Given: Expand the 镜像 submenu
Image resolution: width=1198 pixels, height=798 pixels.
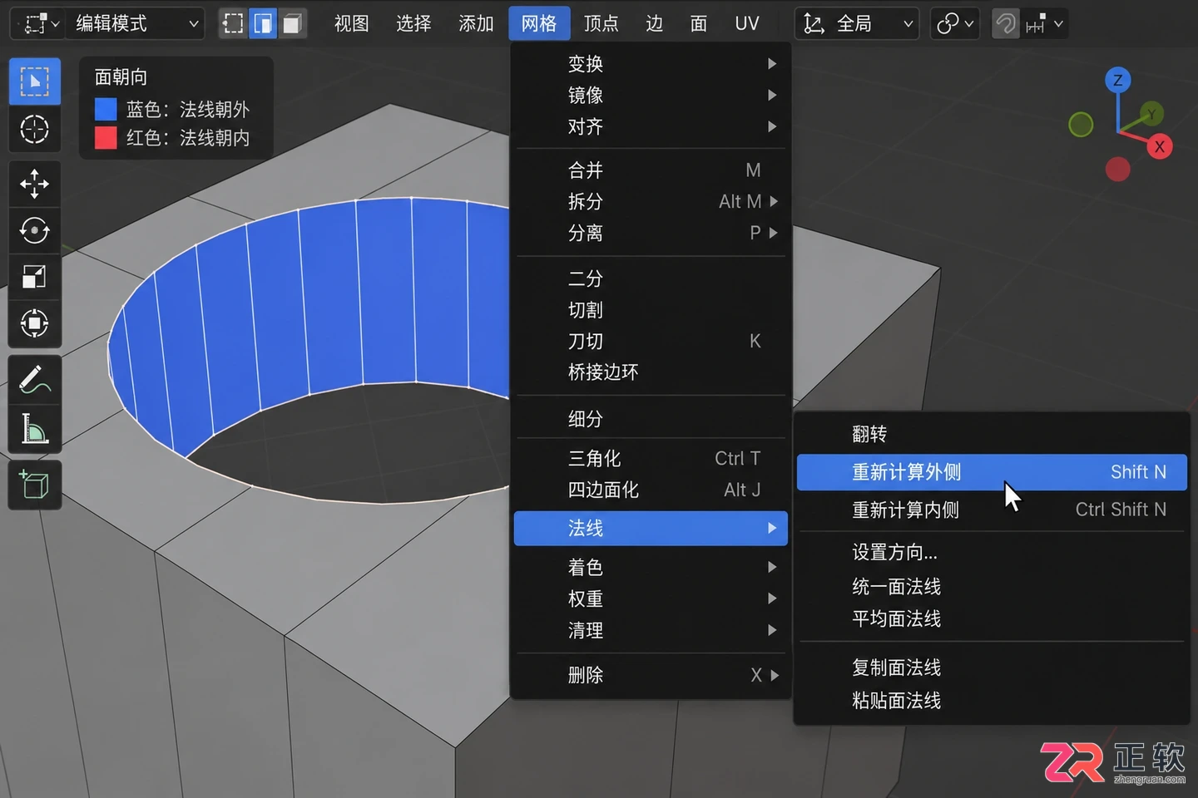Looking at the screenshot, I should pyautogui.click(x=651, y=95).
